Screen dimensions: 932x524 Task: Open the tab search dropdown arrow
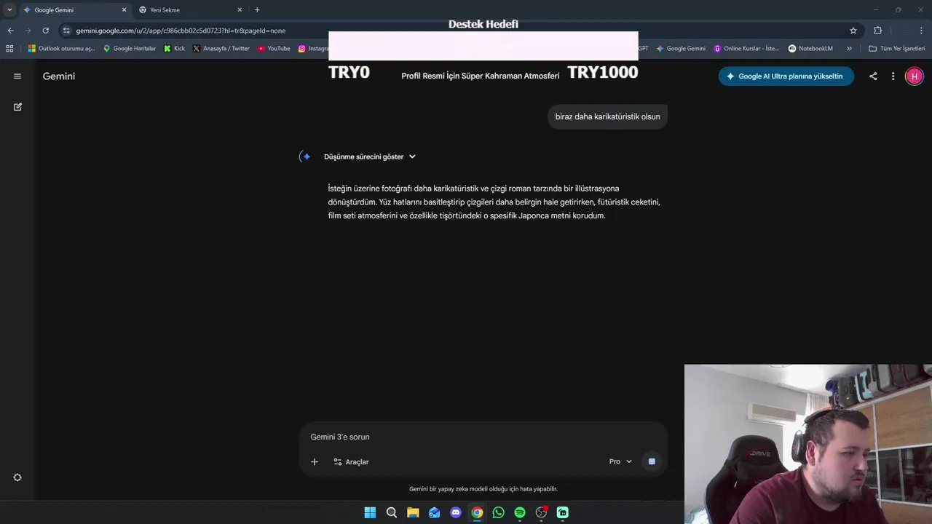[x=9, y=9]
